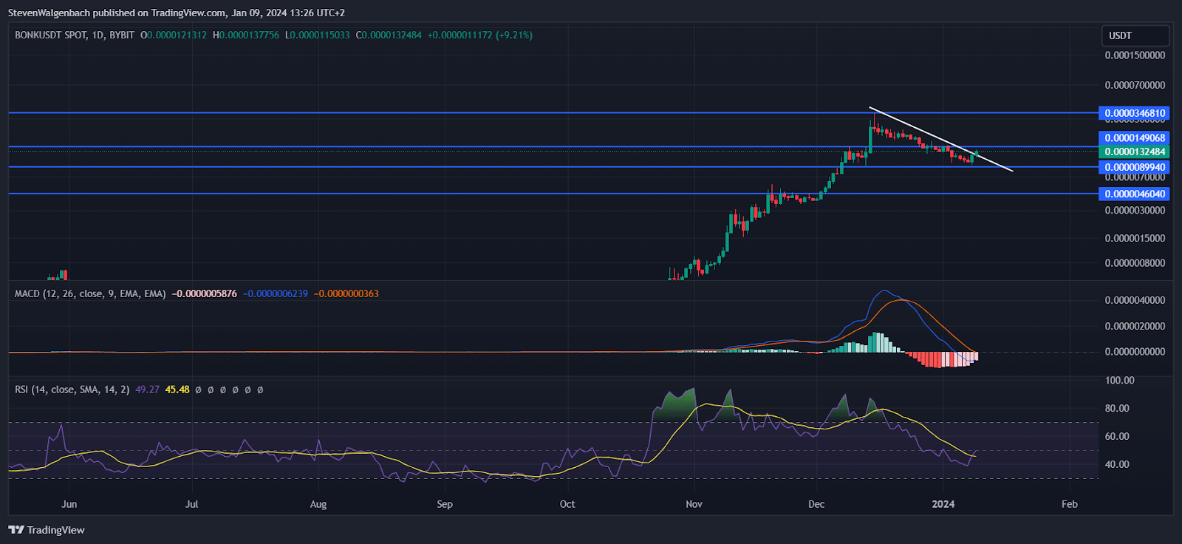Click the TradingView logo icon
The image size is (1182, 544).
pyautogui.click(x=16, y=530)
